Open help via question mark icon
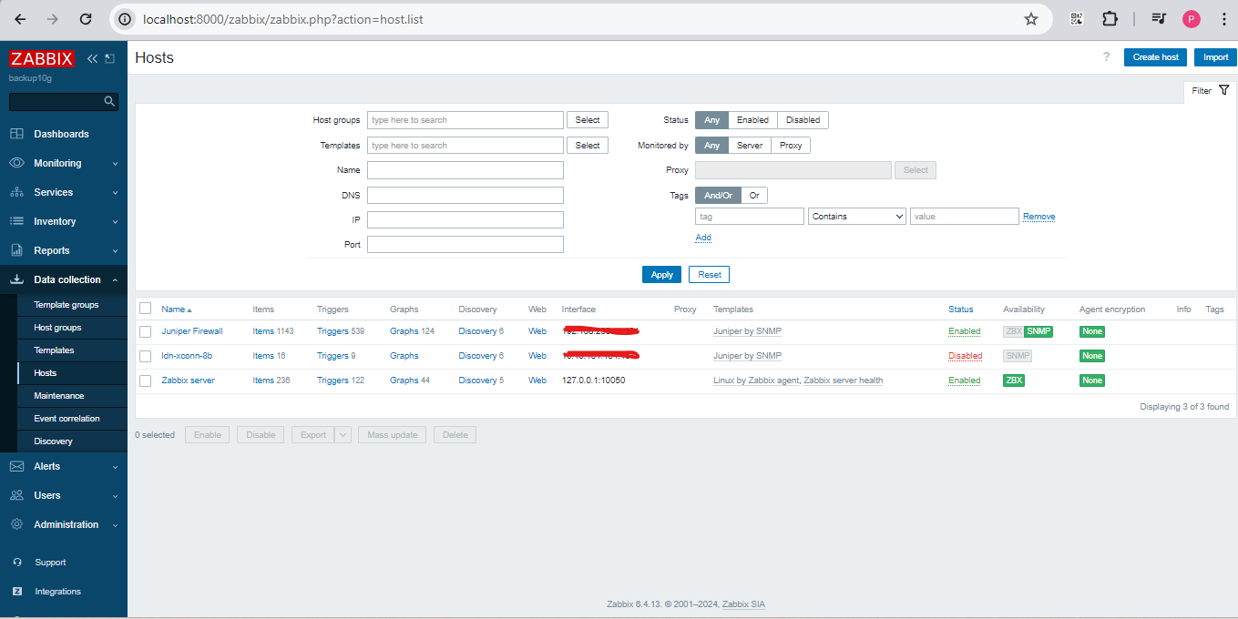Image resolution: width=1238 pixels, height=619 pixels. [1107, 56]
